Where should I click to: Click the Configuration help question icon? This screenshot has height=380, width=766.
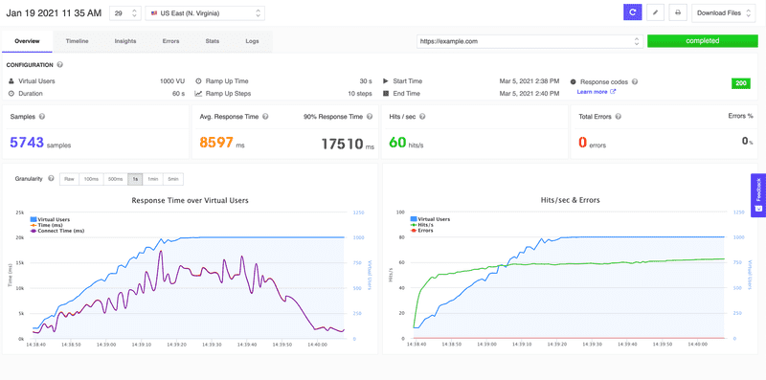pyautogui.click(x=60, y=64)
